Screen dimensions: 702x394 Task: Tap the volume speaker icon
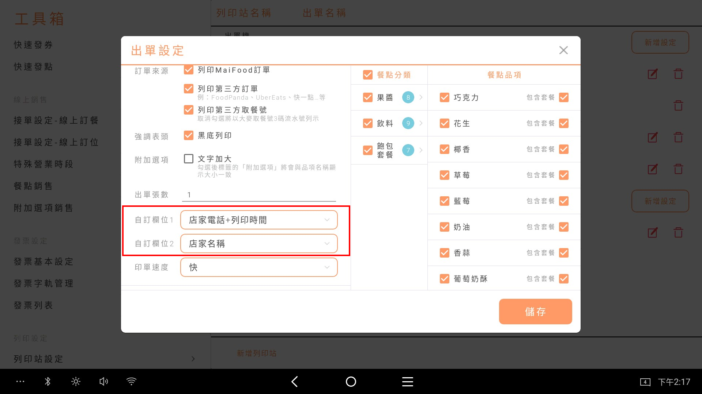coord(103,382)
